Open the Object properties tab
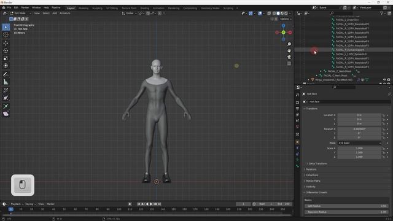Viewport: 393px width, 221px height. tap(297, 142)
